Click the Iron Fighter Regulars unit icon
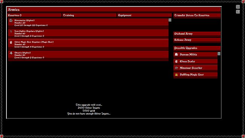The height and width of the screenshot is (138, 245). [11, 31]
